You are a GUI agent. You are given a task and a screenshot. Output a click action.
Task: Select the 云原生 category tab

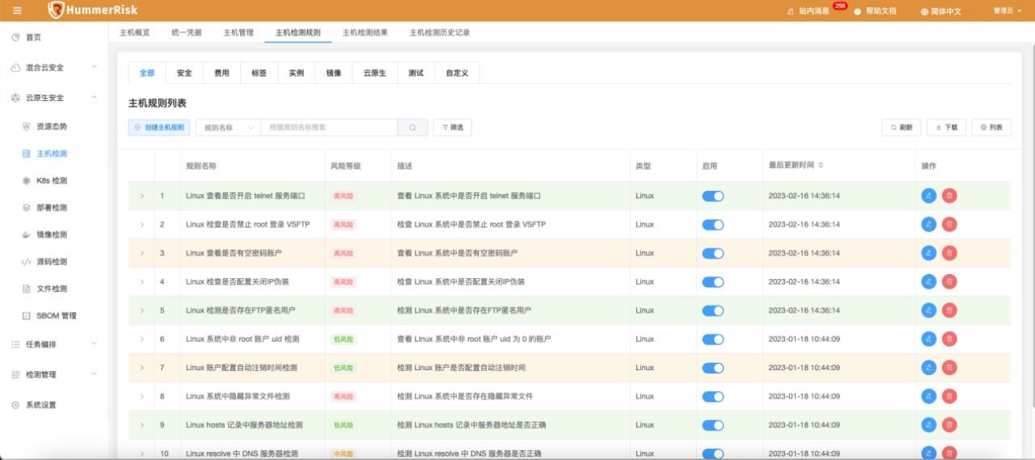374,73
